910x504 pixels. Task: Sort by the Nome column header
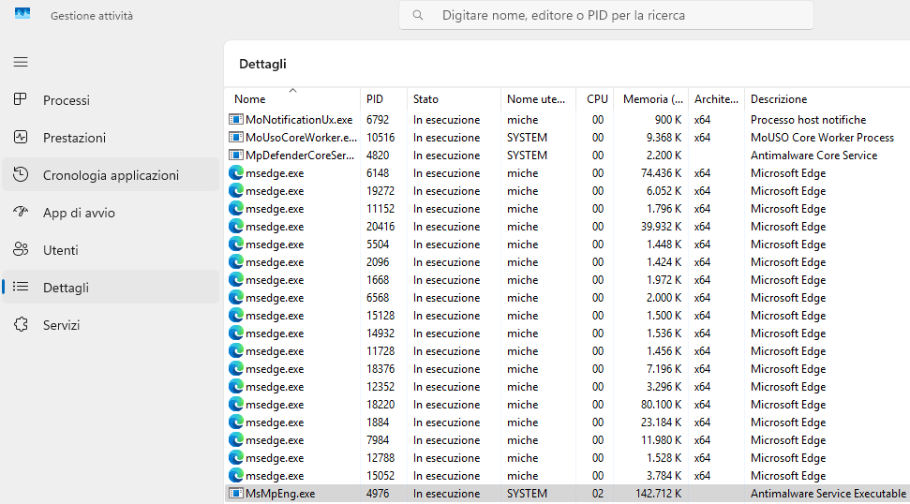coord(292,98)
